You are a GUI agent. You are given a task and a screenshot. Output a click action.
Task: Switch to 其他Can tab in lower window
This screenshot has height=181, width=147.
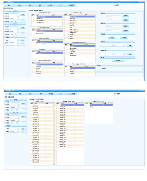(41, 99)
